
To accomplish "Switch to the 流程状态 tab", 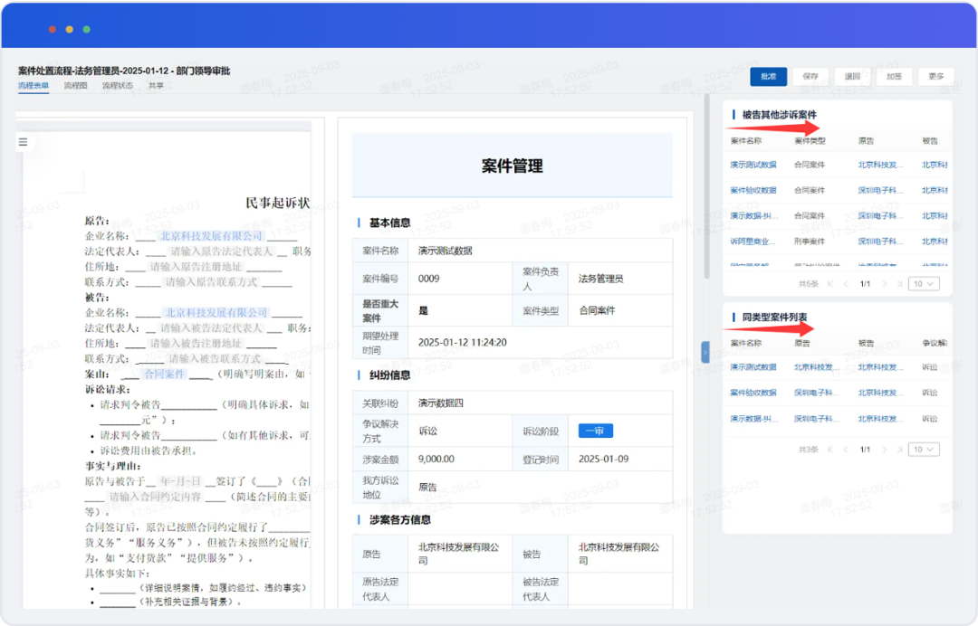I will 118,86.
